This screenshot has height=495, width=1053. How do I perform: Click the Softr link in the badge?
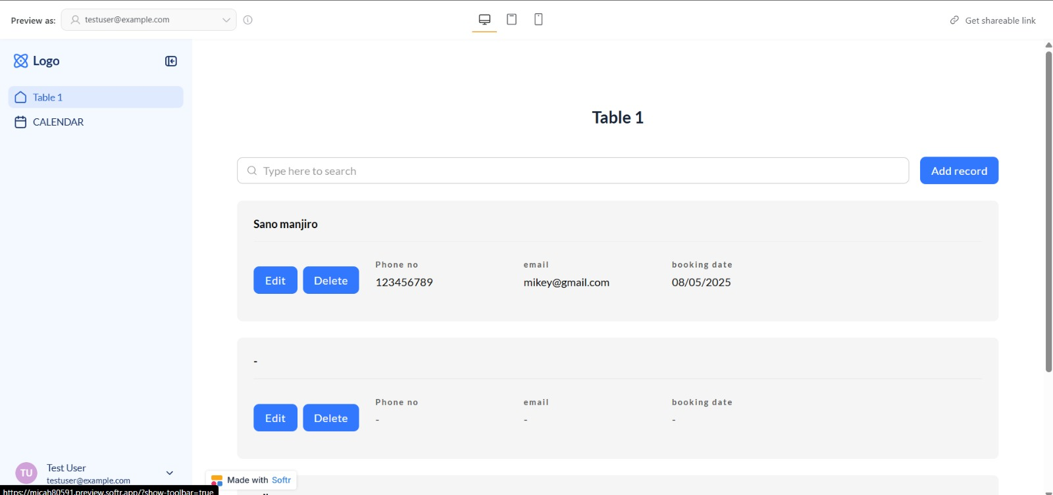click(281, 481)
